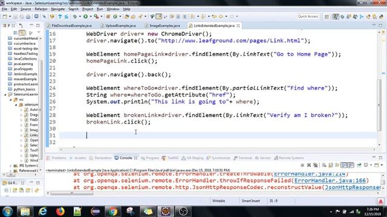Click the Open Perspective icon

327,17
